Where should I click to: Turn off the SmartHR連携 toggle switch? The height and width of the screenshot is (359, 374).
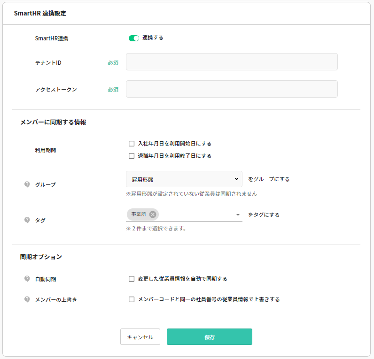click(134, 38)
